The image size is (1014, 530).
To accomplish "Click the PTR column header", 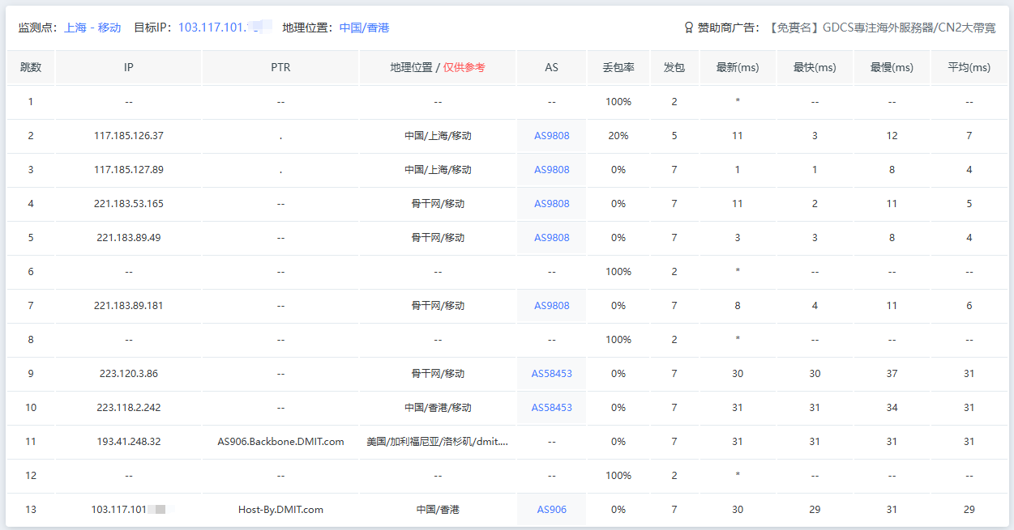I will 280,68.
